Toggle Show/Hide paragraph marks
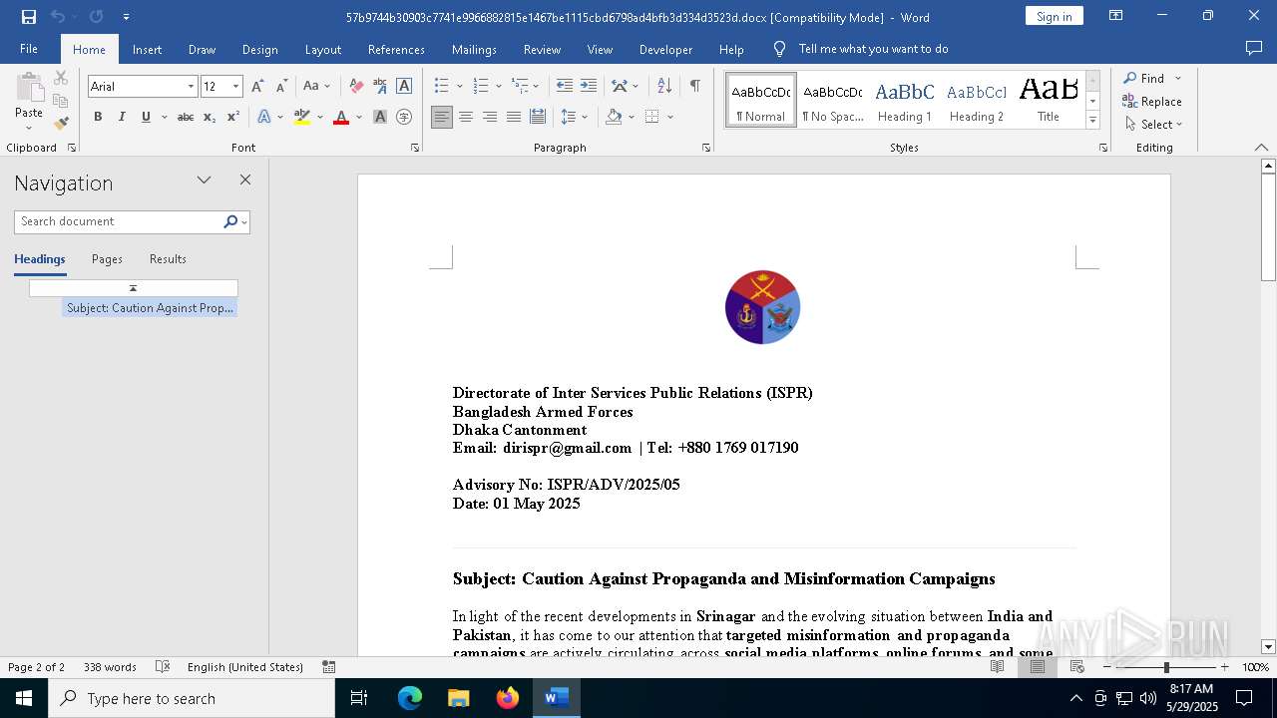Viewport: 1277px width, 718px height. click(694, 86)
